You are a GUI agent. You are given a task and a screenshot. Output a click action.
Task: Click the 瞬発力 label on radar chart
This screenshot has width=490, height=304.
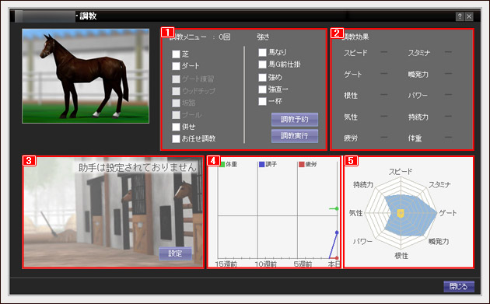tap(439, 241)
